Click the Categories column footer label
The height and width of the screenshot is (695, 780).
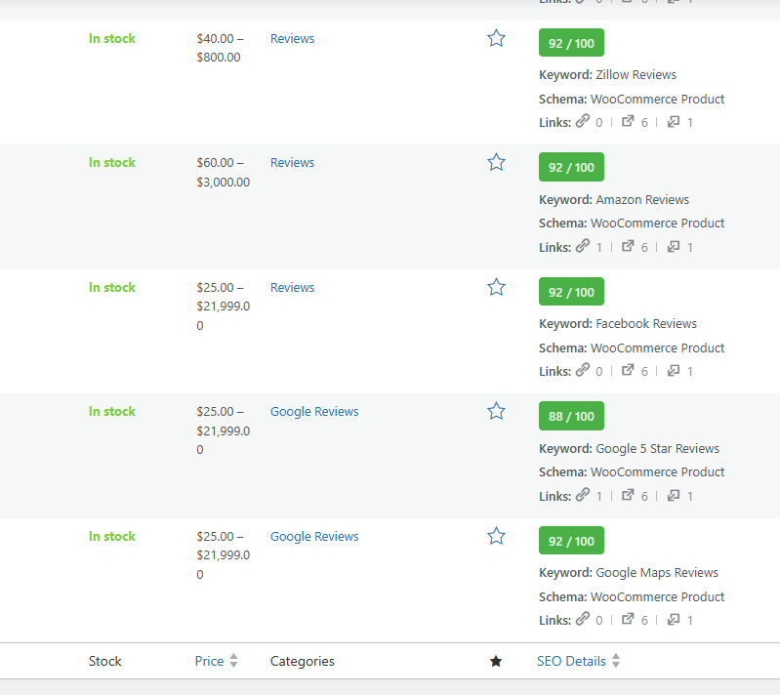click(302, 661)
